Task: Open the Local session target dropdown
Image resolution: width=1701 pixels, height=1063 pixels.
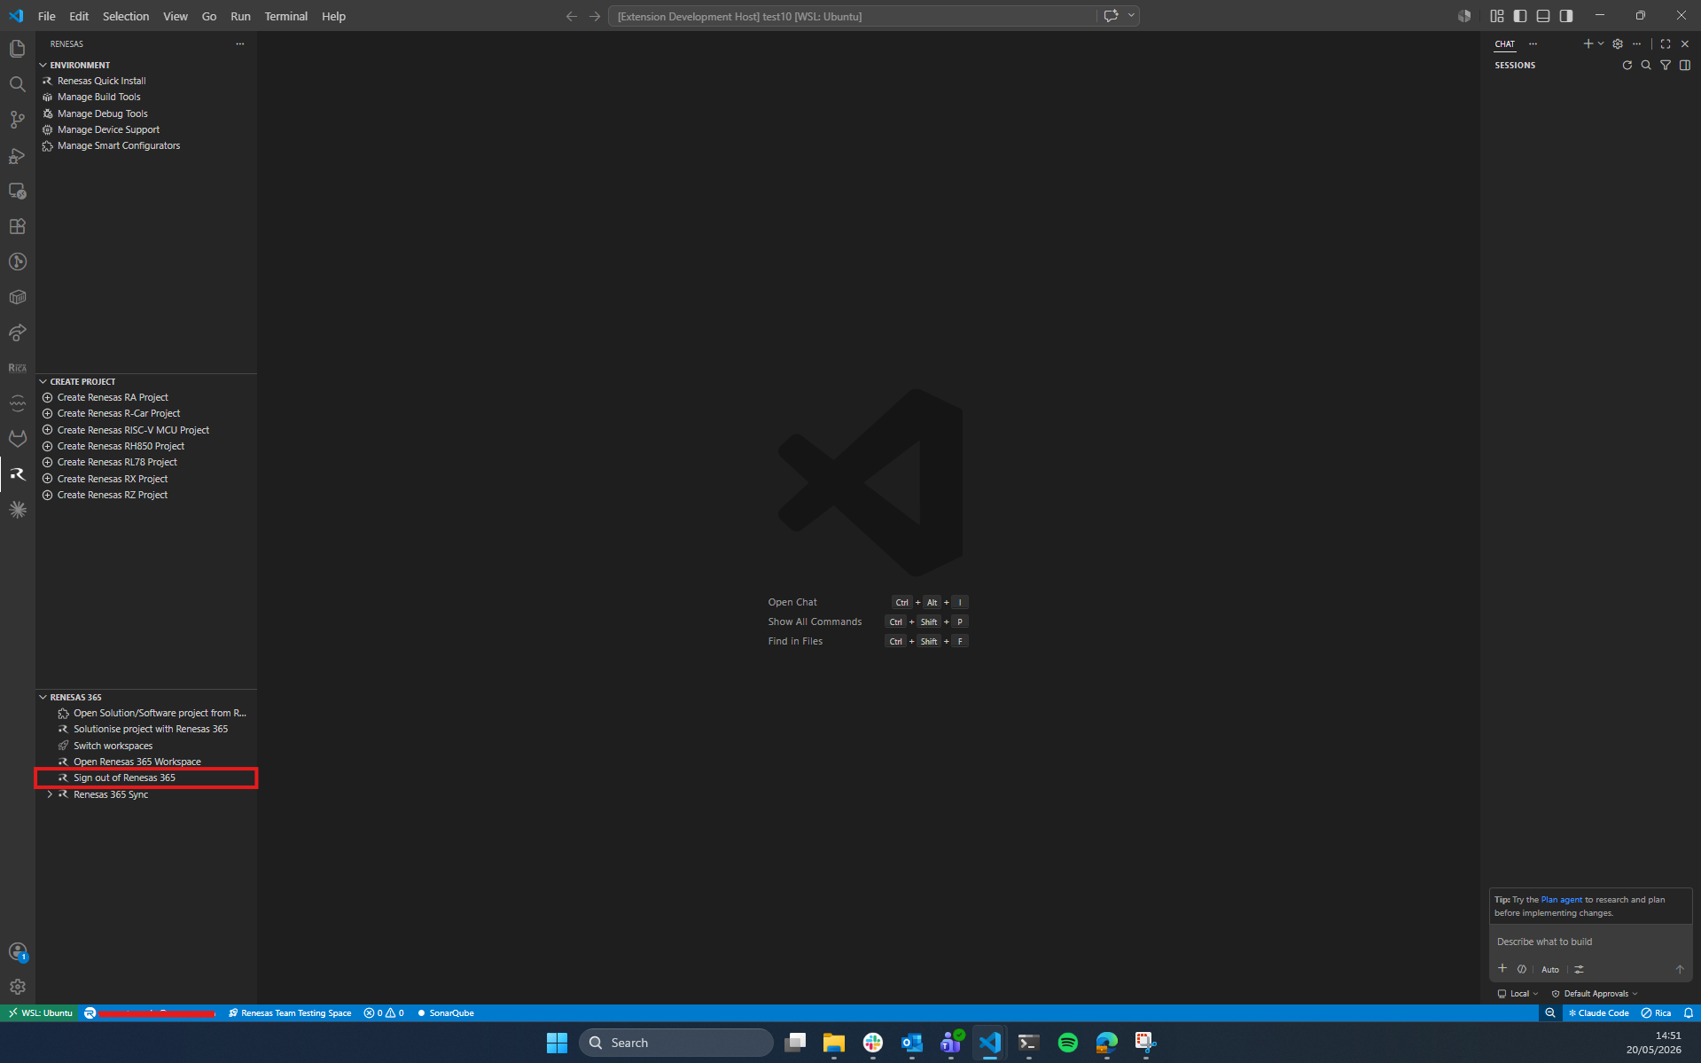Action: pyautogui.click(x=1518, y=993)
